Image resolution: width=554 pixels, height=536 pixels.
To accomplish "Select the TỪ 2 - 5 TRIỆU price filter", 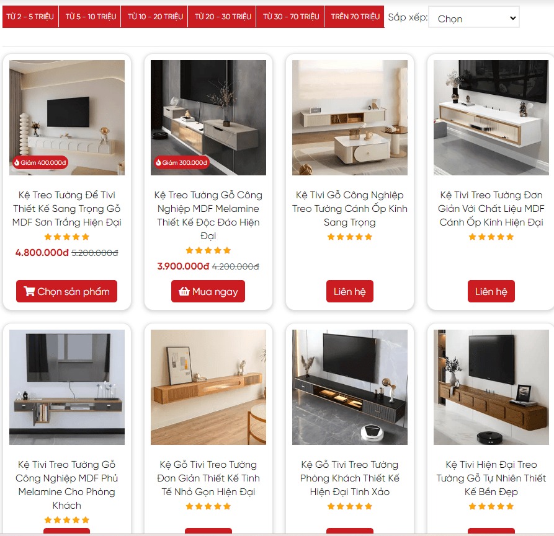I will (30, 17).
